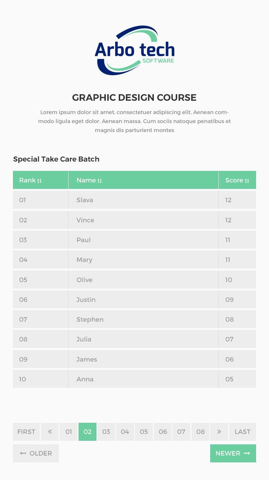Advance with double right chevron

coord(219,432)
